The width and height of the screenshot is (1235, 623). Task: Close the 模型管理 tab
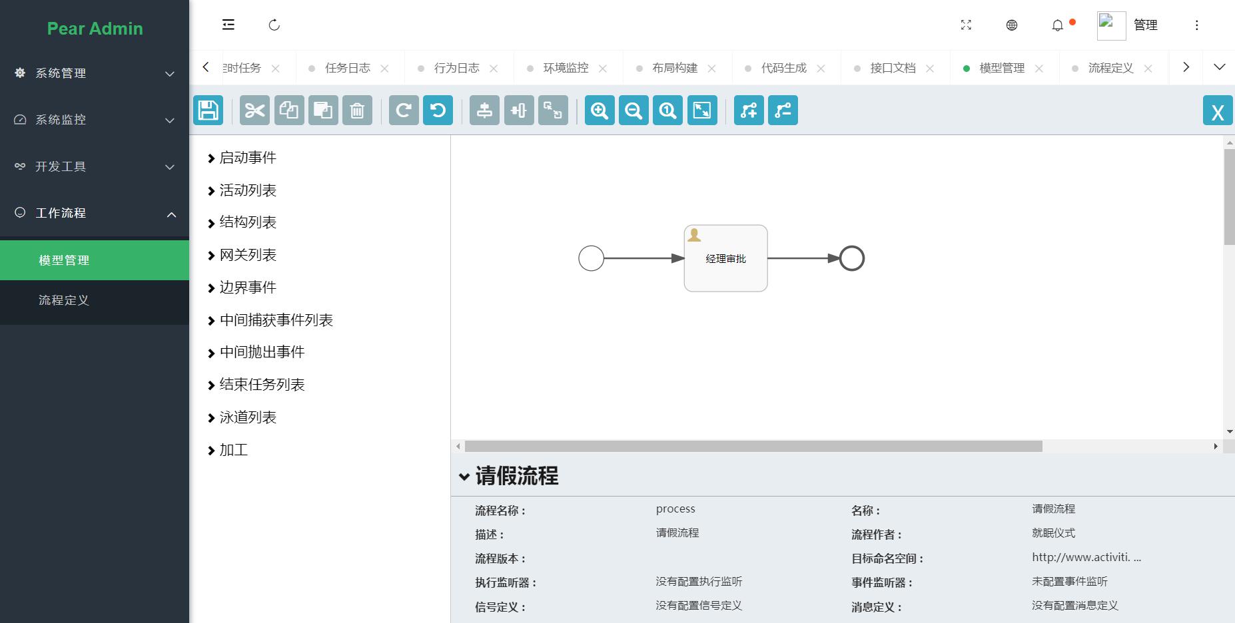click(x=1039, y=69)
